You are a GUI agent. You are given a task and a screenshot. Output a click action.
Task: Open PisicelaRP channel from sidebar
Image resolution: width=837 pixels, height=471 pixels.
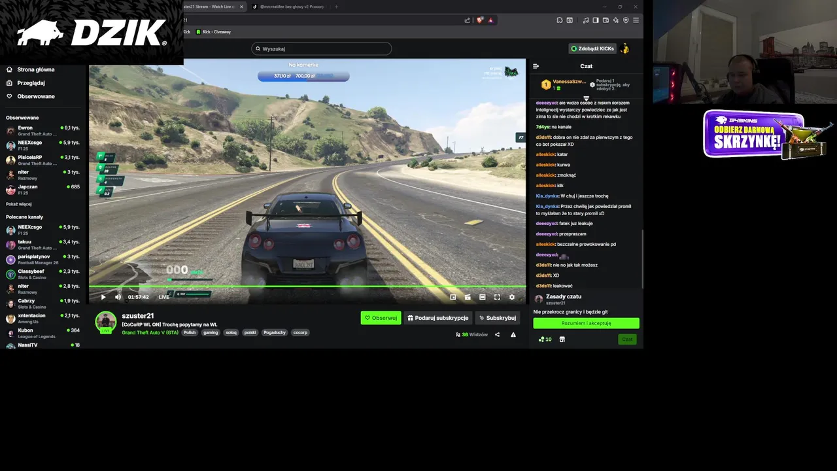pos(43,160)
